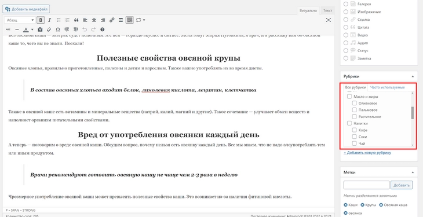Align text to the left
The height and width of the screenshot is (217, 423).
coord(85,20)
